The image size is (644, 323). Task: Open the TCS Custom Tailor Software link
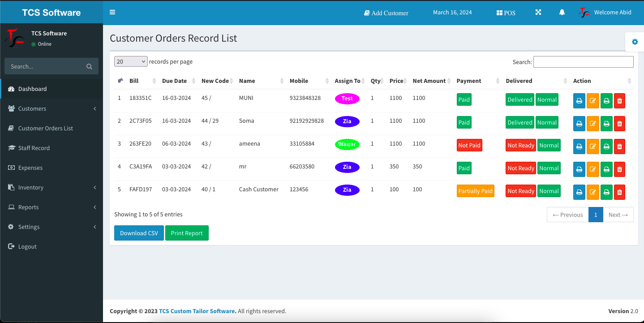coord(197,311)
